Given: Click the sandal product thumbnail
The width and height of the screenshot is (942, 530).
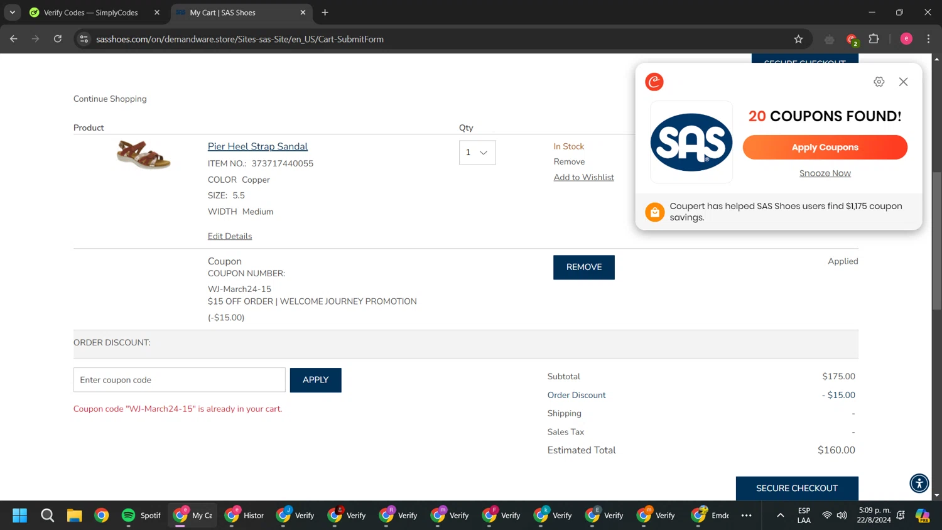Looking at the screenshot, I should click(x=144, y=155).
